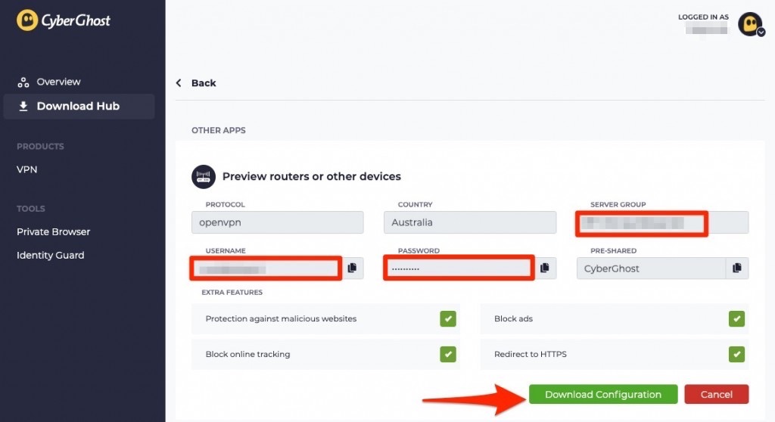The height and width of the screenshot is (422, 775).
Task: Click the CyberGhost logo
Action: coord(64,20)
